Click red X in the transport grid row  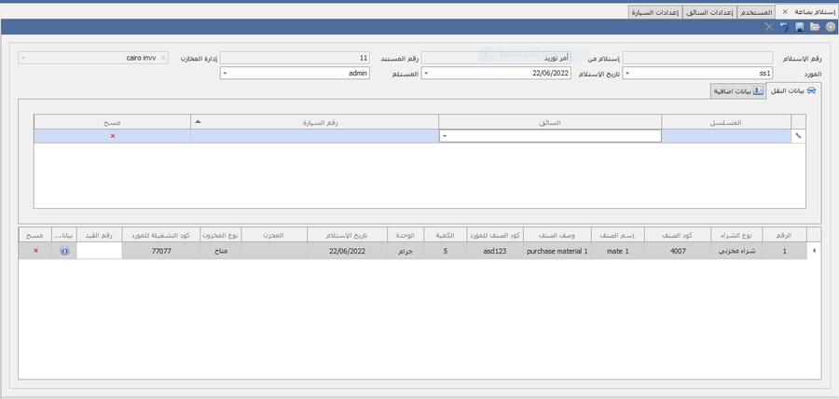pos(113,136)
